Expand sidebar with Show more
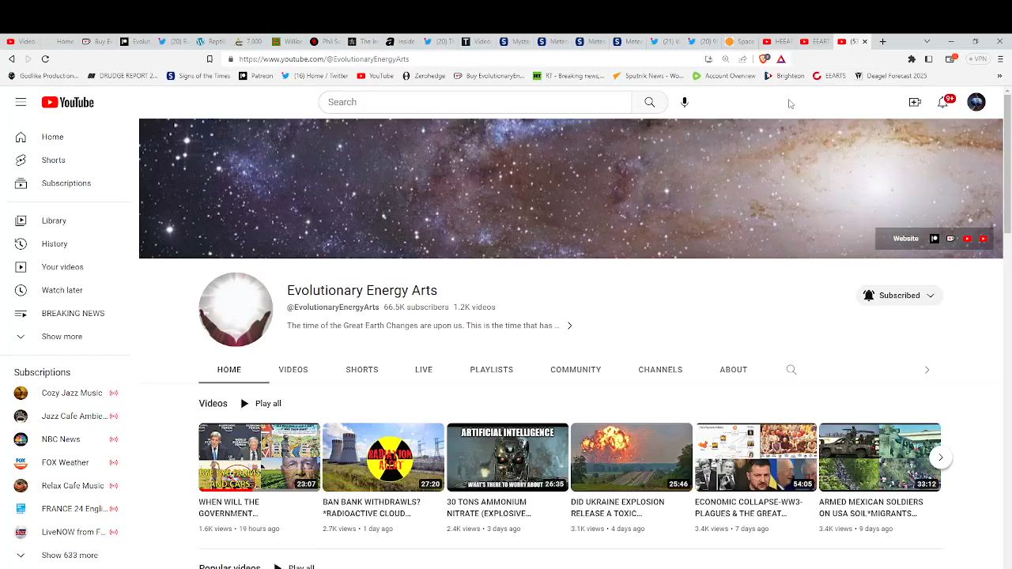Image resolution: width=1012 pixels, height=569 pixels. click(62, 337)
